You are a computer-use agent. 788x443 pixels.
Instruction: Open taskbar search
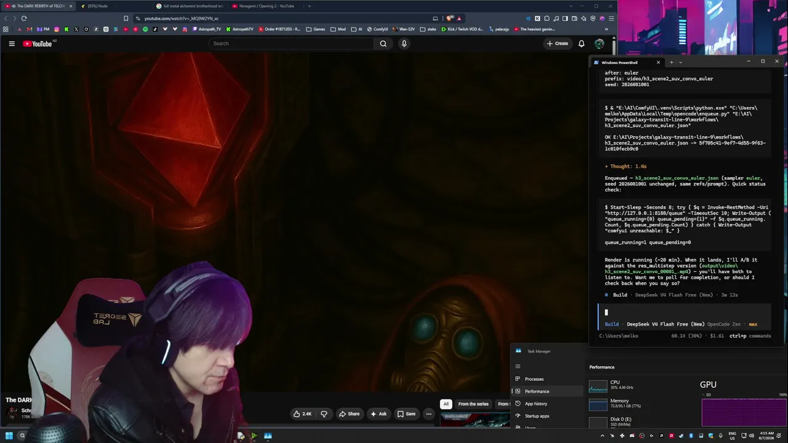[22, 436]
